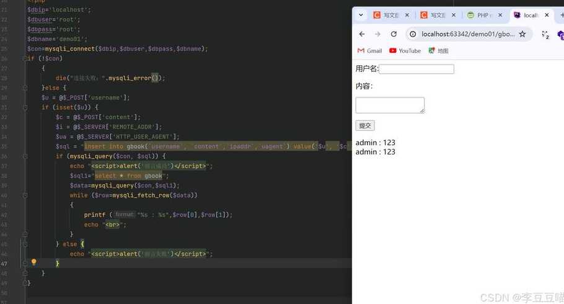Click the 用户名 label text
The image size is (564, 304).
point(367,68)
